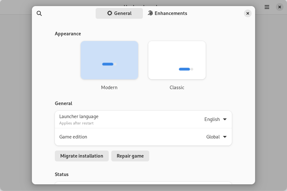Click the Classic label
The height and width of the screenshot is (191, 287).
click(x=177, y=87)
